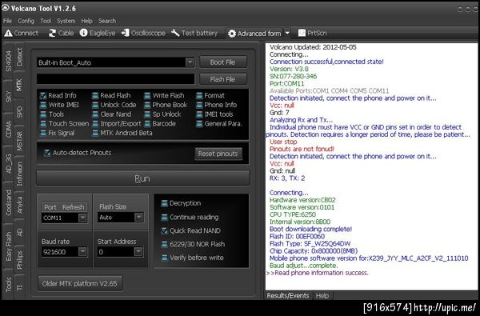The width and height of the screenshot is (480, 316).
Task: Select the Sp Unlock option
Action: pos(163,114)
